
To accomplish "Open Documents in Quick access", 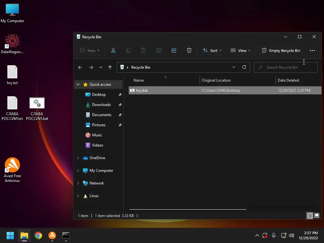I will tap(102, 115).
